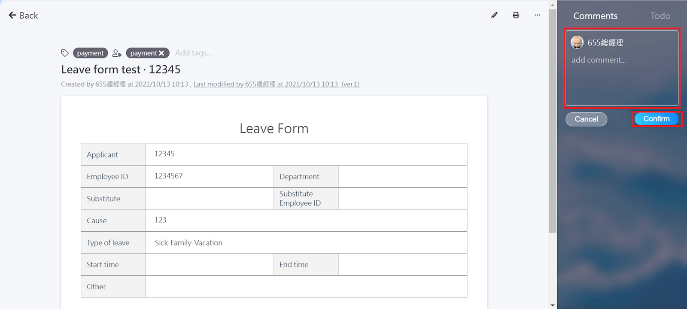Select the Comments tab
Image resolution: width=687 pixels, height=309 pixels.
click(x=595, y=16)
